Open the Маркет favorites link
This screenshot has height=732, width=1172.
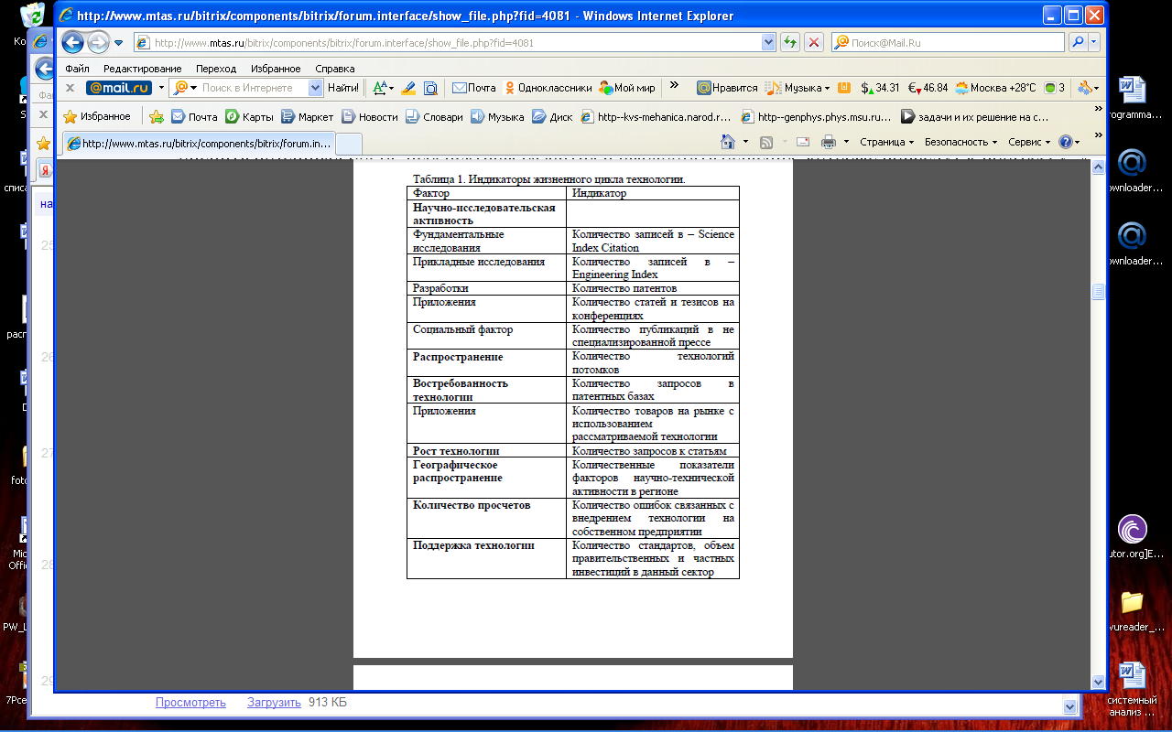tap(308, 116)
